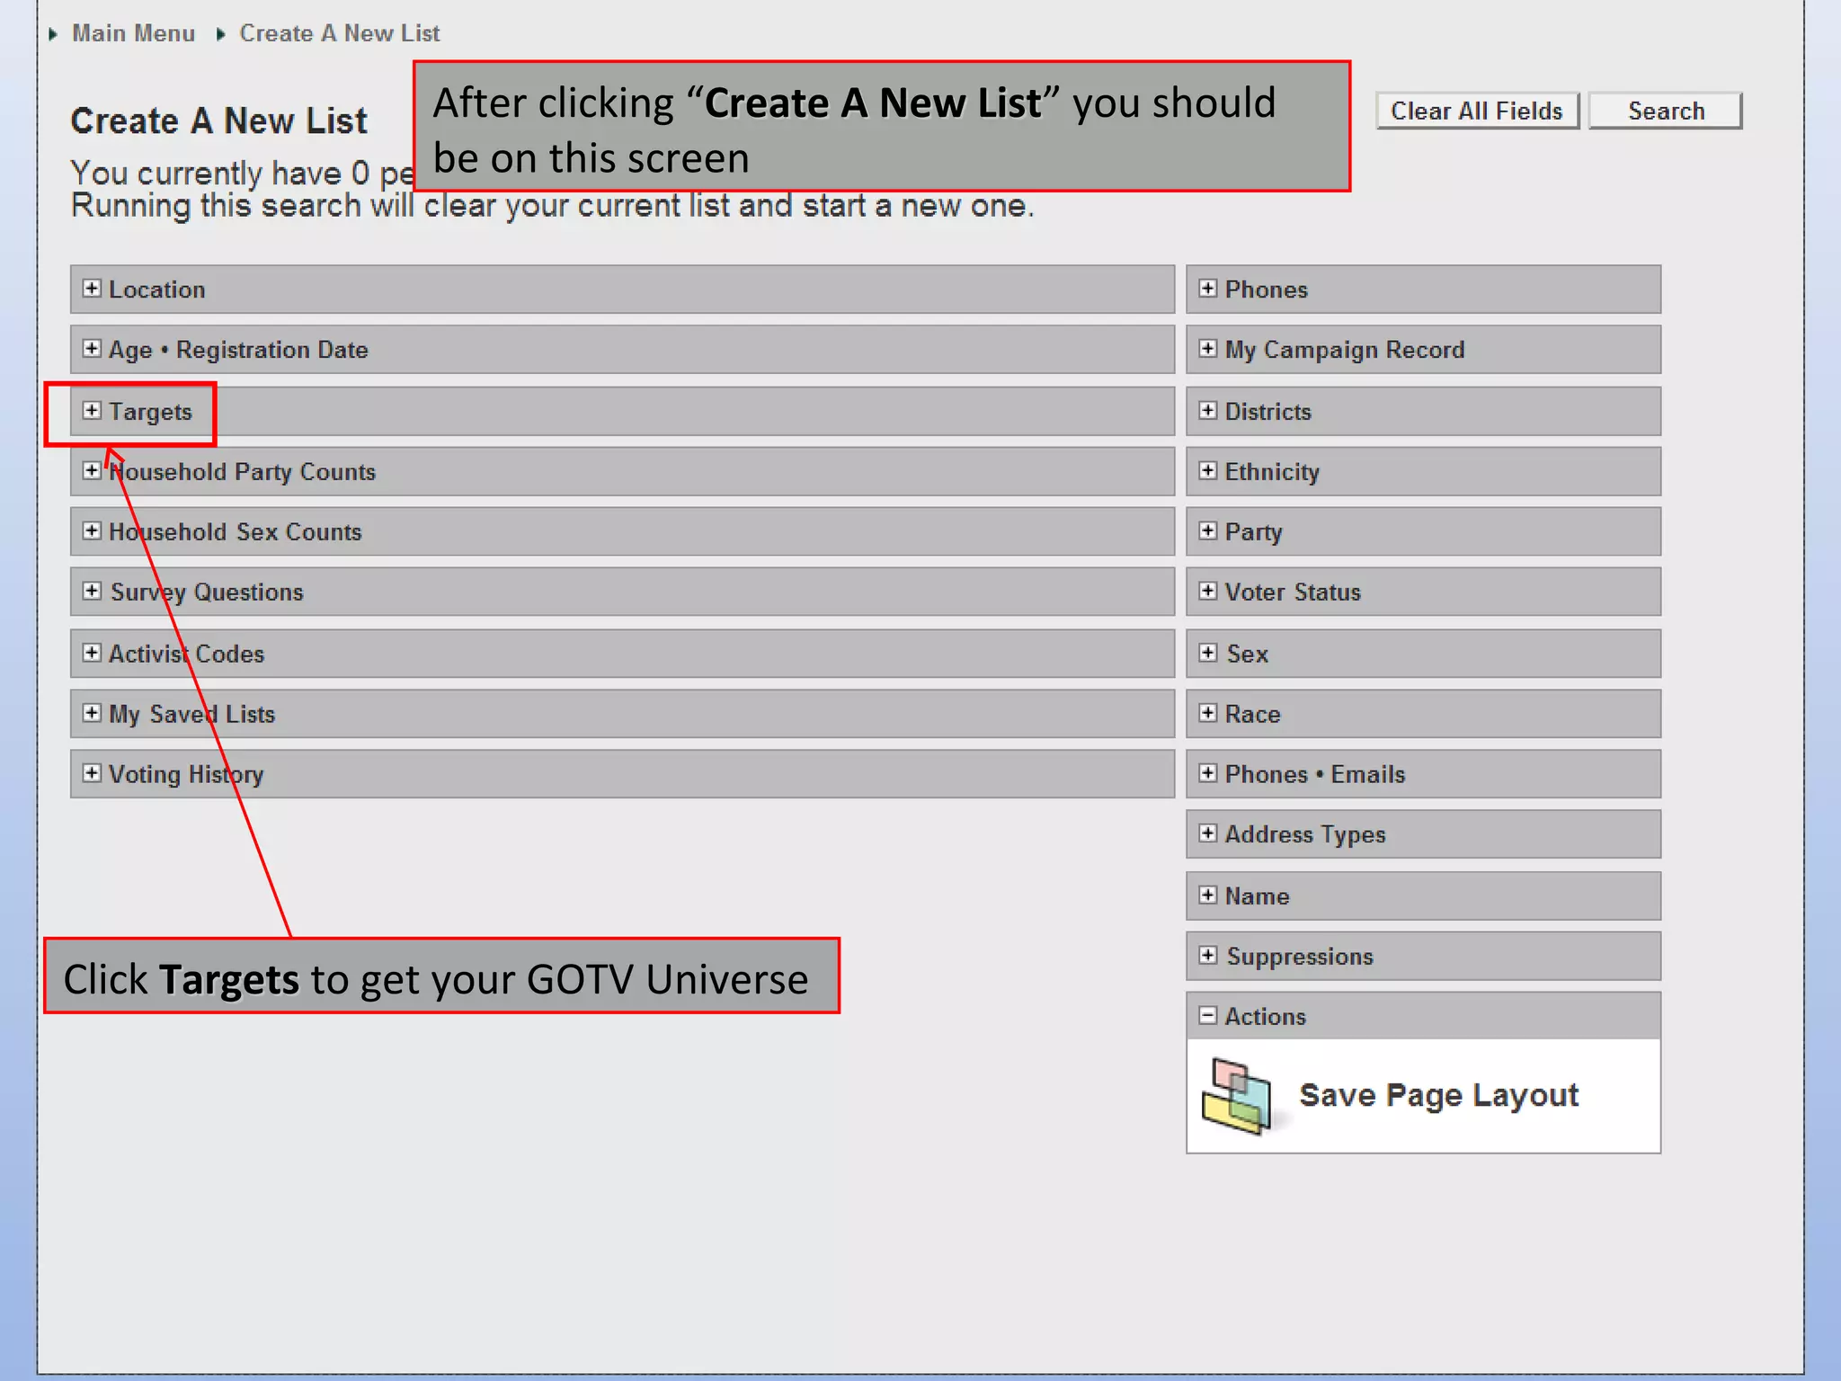Image resolution: width=1841 pixels, height=1381 pixels.
Task: Expand the Location section
Action: pyautogui.click(x=92, y=289)
